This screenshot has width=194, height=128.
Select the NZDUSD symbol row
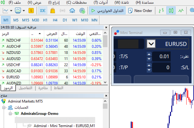51,52
